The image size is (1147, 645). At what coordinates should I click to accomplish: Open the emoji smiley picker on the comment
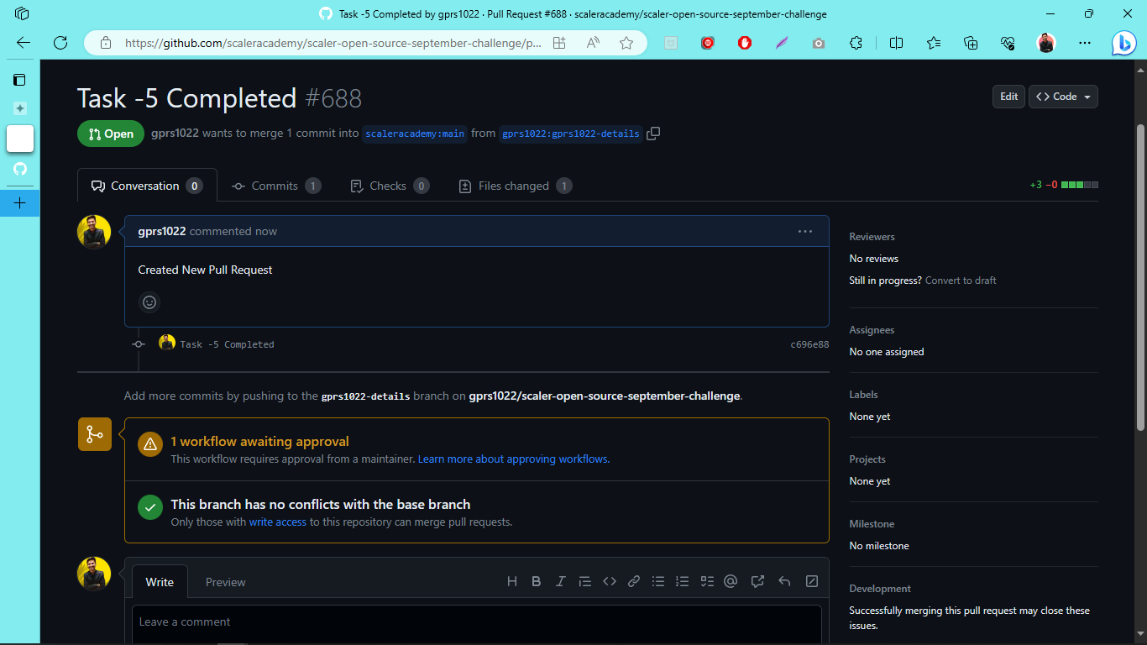(x=149, y=302)
